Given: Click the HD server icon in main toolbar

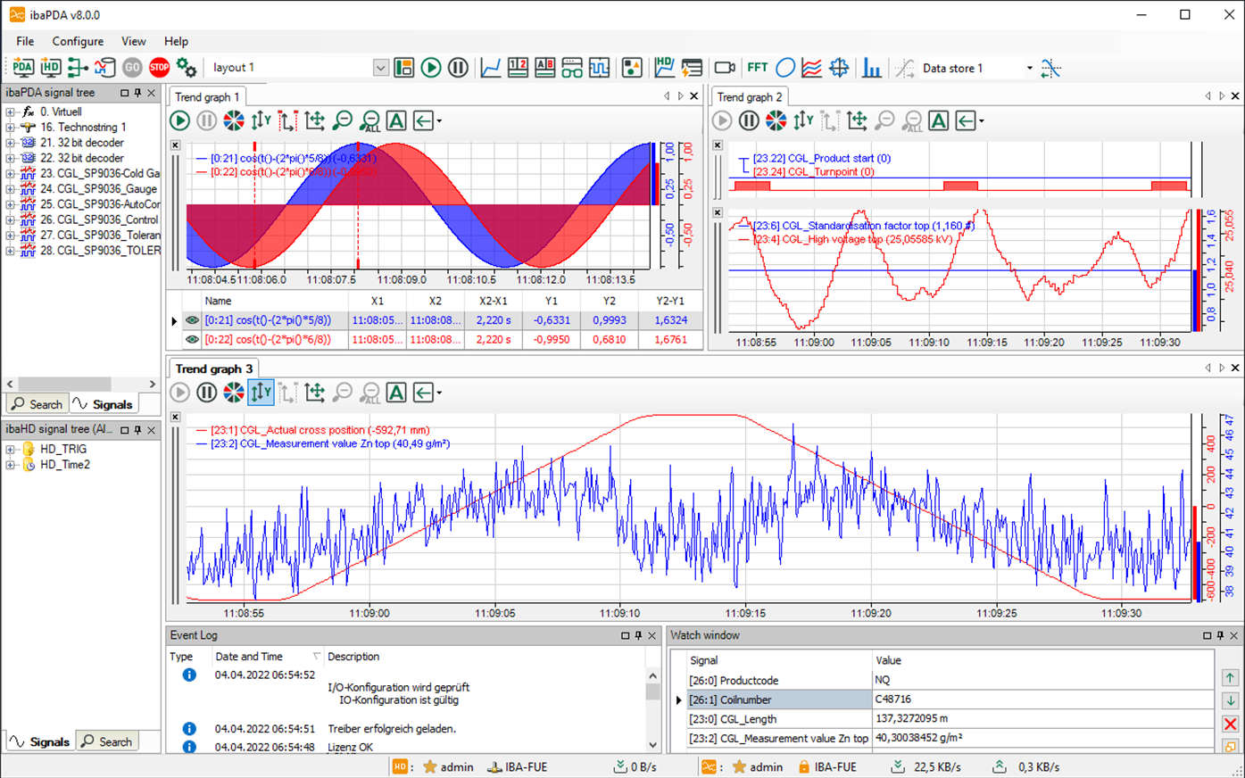Looking at the screenshot, I should (51, 68).
